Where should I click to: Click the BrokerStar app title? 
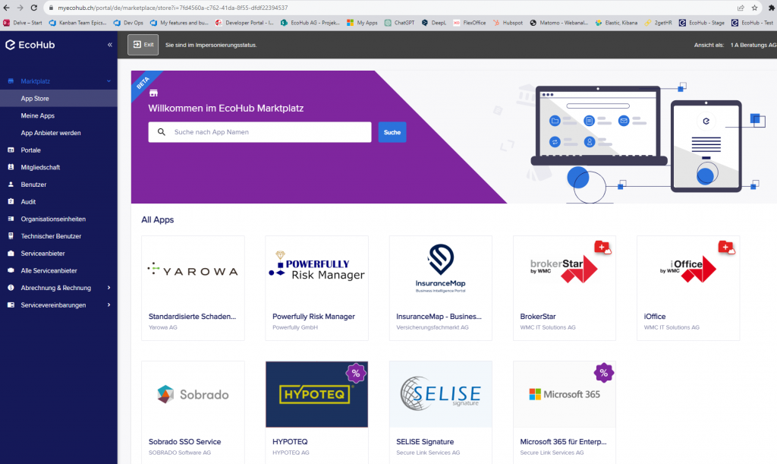coord(538,316)
